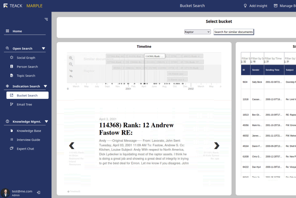The width and height of the screenshot is (296, 198).
Task: Click the timeline forward arrow icon
Action: [71, 71]
